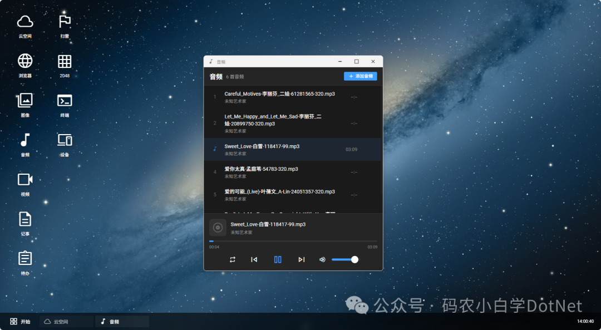Click the now-playing title Sweet_Love in player bar
The width and height of the screenshot is (601, 330).
pos(268,224)
